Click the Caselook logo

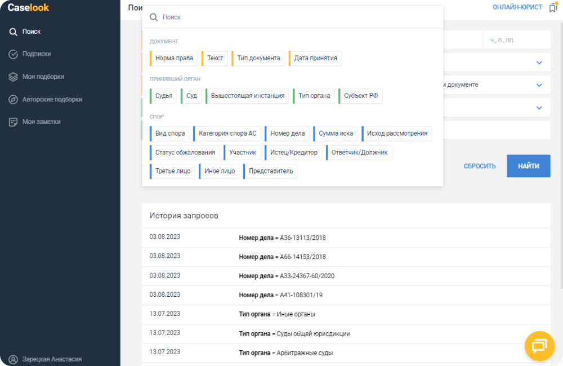(x=28, y=8)
